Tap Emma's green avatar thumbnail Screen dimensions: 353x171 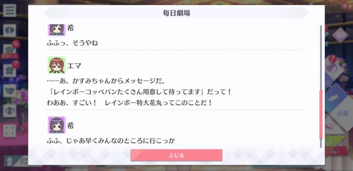pos(56,65)
